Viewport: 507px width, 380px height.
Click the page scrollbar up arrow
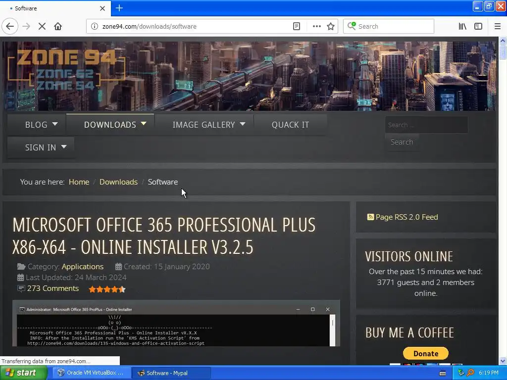[x=503, y=41]
